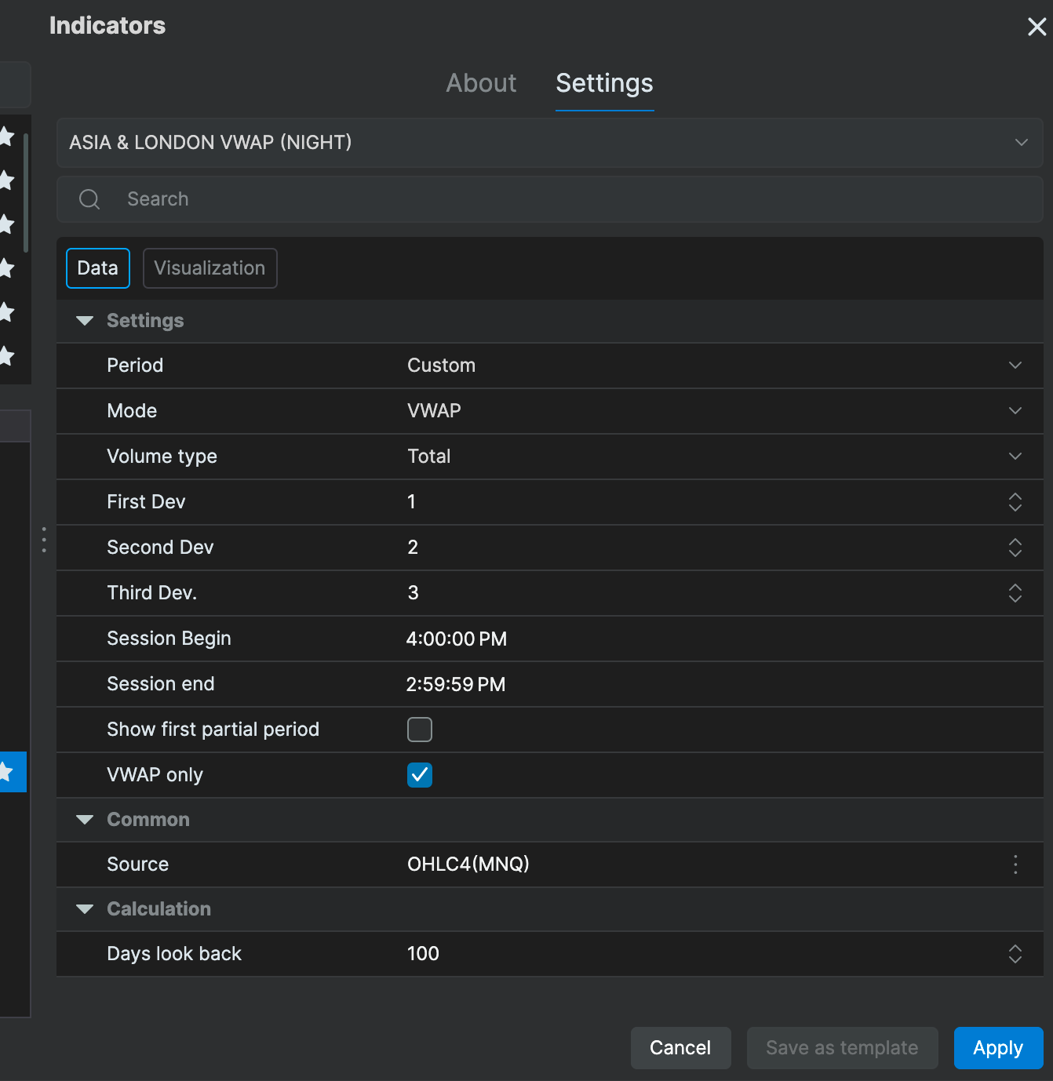Open the Period dropdown showing Custom
Viewport: 1053px width, 1081px height.
(x=716, y=366)
